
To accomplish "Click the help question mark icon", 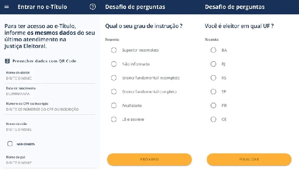I will [93, 7].
